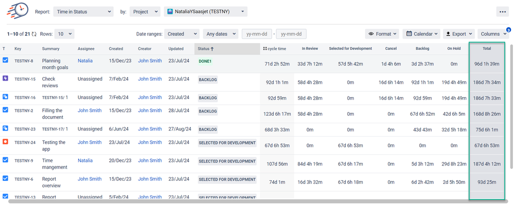This screenshot has width=514, height=205.
Task: Open the three-dots more options menu
Action: click(503, 11)
